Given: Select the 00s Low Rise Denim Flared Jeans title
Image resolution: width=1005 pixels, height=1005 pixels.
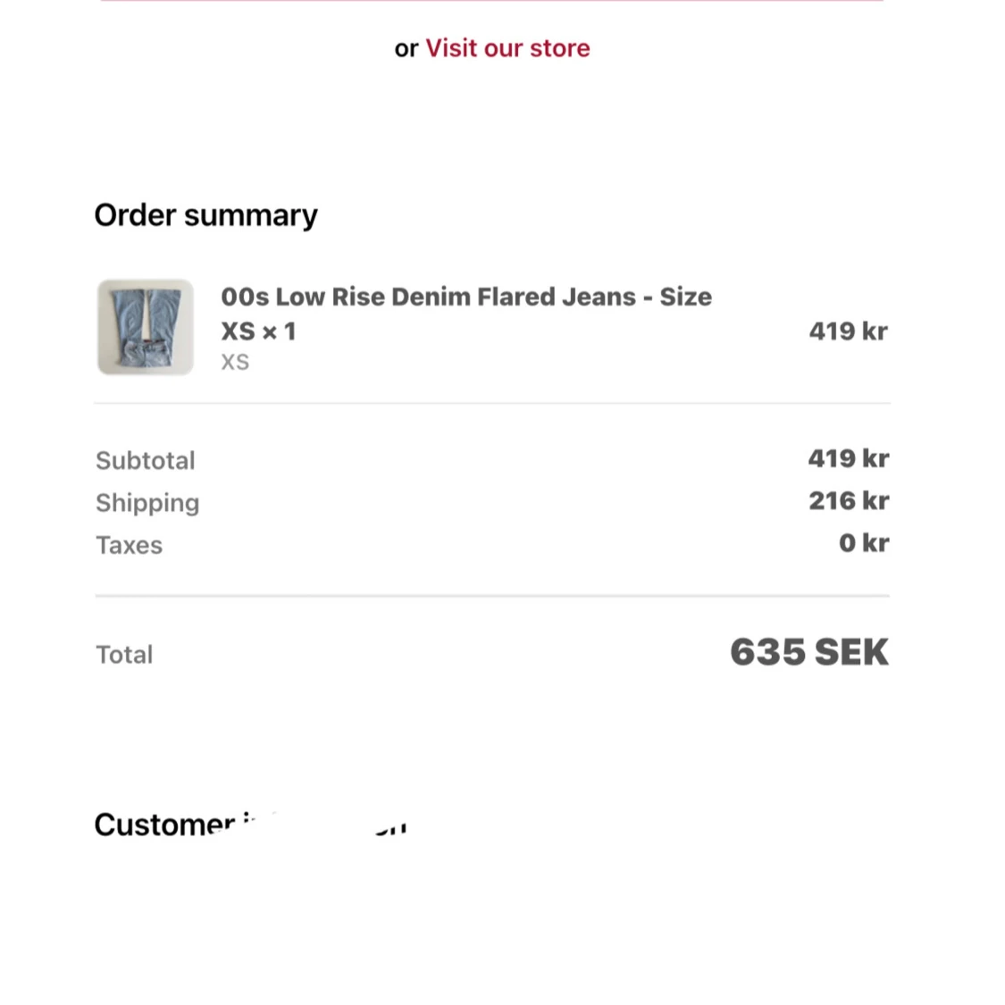Looking at the screenshot, I should pos(465,297).
